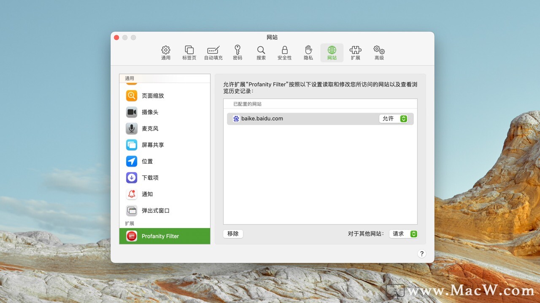Open the 隐私 (Privacy) hand icon tab
The width and height of the screenshot is (540, 303).
308,53
